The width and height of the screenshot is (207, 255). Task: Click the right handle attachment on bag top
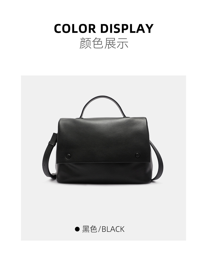tap(125, 116)
